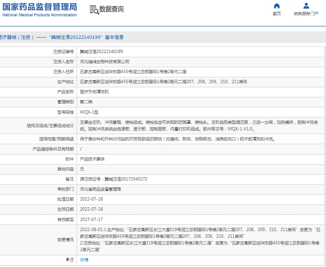Click registrant name 河北瑞鸿生物科技有限公司
Image resolution: width=326 pixels, height=267 pixels.
pos(105,62)
